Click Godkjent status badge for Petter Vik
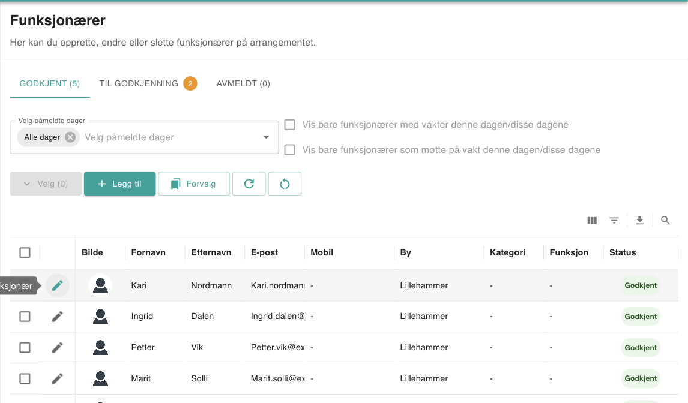The height and width of the screenshot is (403, 688). 641,348
